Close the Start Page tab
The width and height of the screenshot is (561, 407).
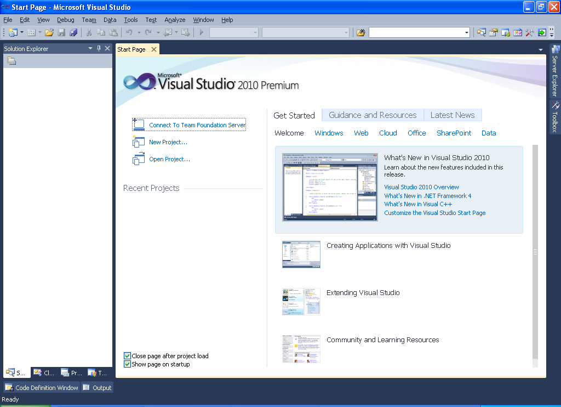(154, 49)
